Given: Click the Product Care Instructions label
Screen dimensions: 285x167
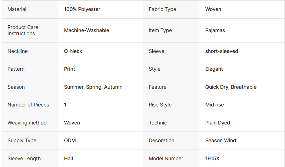Looking at the screenshot, I should coord(23,30).
